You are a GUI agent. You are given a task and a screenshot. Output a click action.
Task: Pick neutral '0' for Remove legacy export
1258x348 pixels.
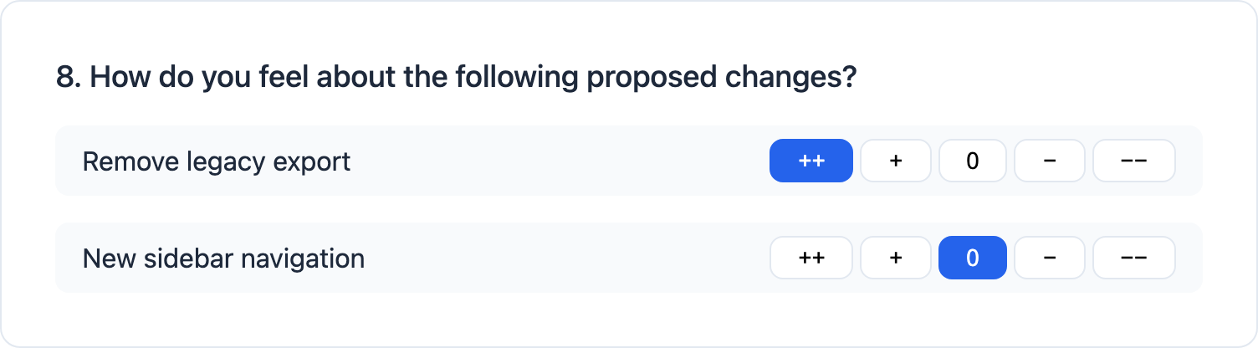click(x=972, y=161)
